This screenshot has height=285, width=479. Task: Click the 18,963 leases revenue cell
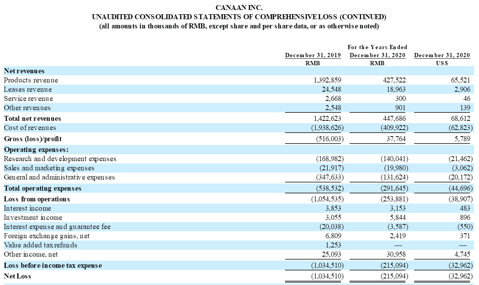coord(396,89)
